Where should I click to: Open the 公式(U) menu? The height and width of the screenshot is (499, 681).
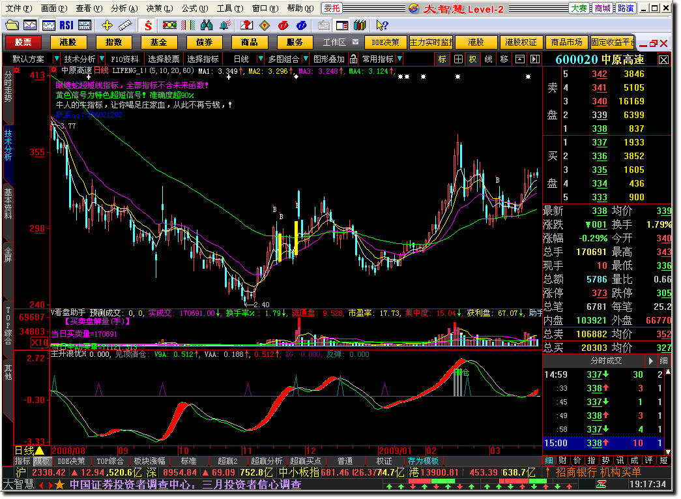[195, 8]
